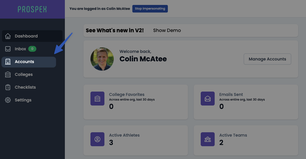Click the Colin McAtee heading name

143,59
